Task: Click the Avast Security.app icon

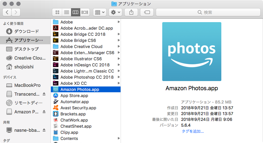Action: 56,108
